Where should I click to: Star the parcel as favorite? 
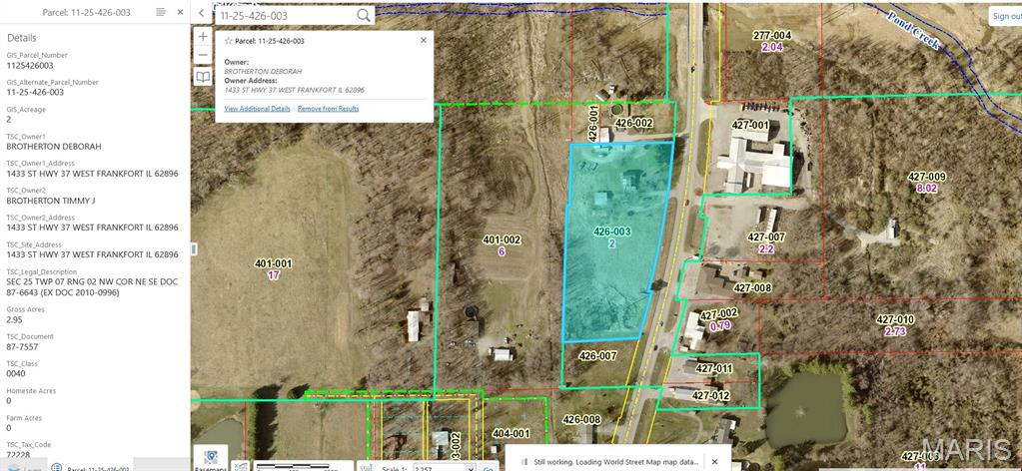coord(228,41)
